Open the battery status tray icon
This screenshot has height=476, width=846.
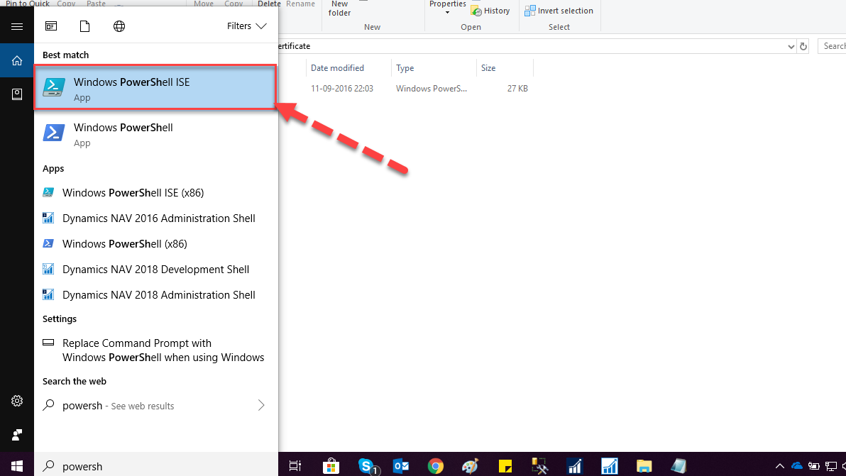click(x=813, y=466)
